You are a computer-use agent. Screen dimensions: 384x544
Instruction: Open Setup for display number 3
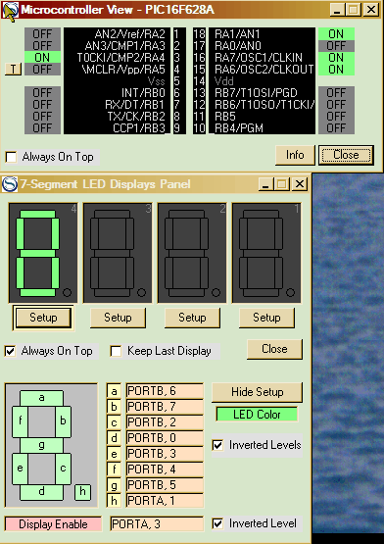tap(118, 318)
